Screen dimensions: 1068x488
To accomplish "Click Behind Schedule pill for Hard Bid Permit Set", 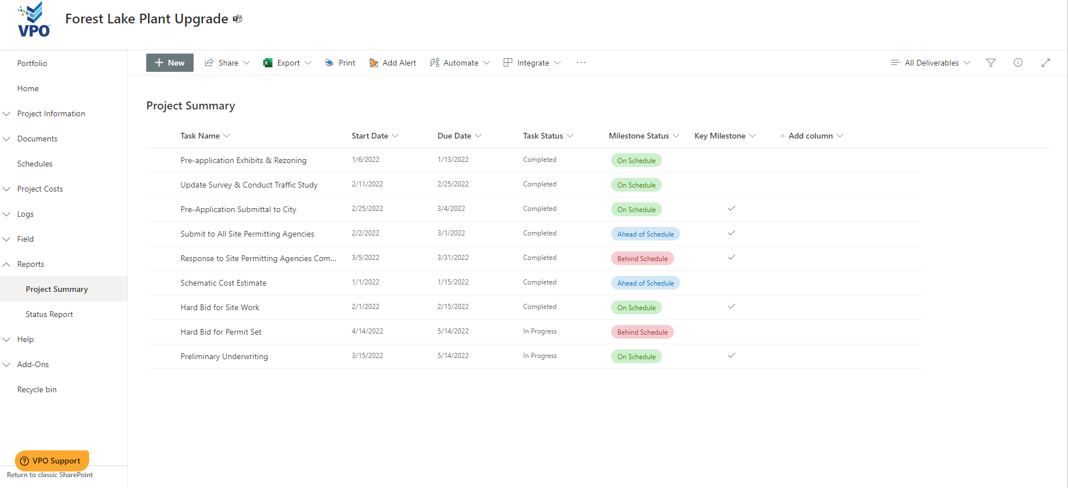I will click(643, 332).
